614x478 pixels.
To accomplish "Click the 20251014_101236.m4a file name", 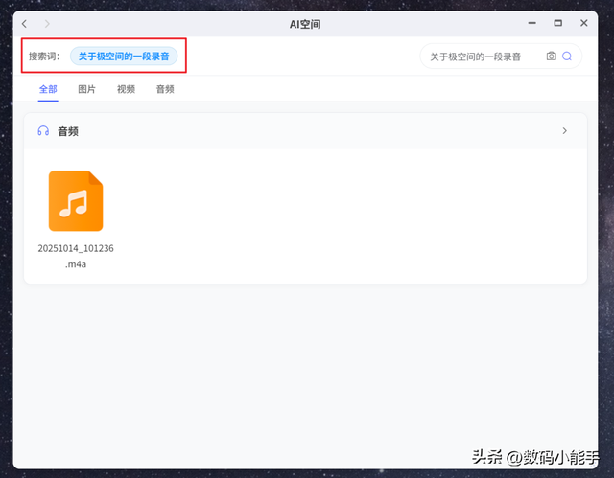I will 76,256.
